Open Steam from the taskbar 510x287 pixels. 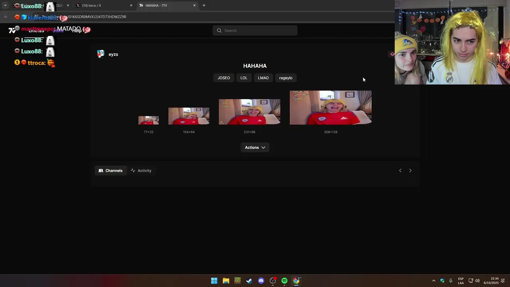[x=249, y=281]
